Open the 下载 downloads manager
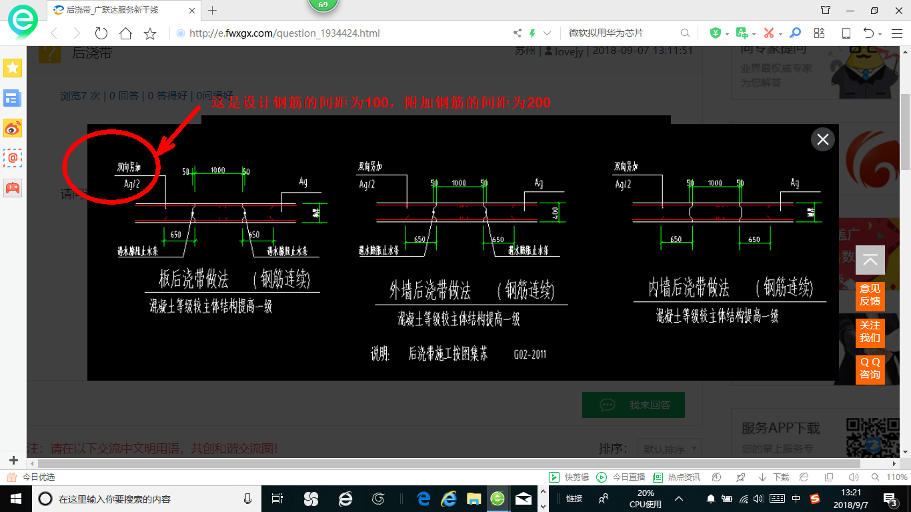Image resolution: width=911 pixels, height=512 pixels. [x=774, y=477]
